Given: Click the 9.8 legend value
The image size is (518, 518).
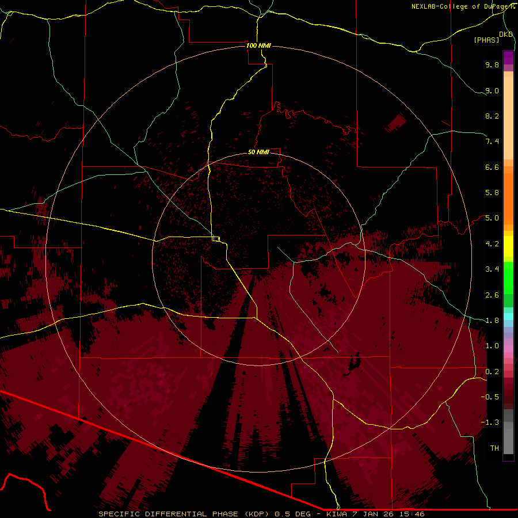Looking at the screenshot, I should pos(492,64).
